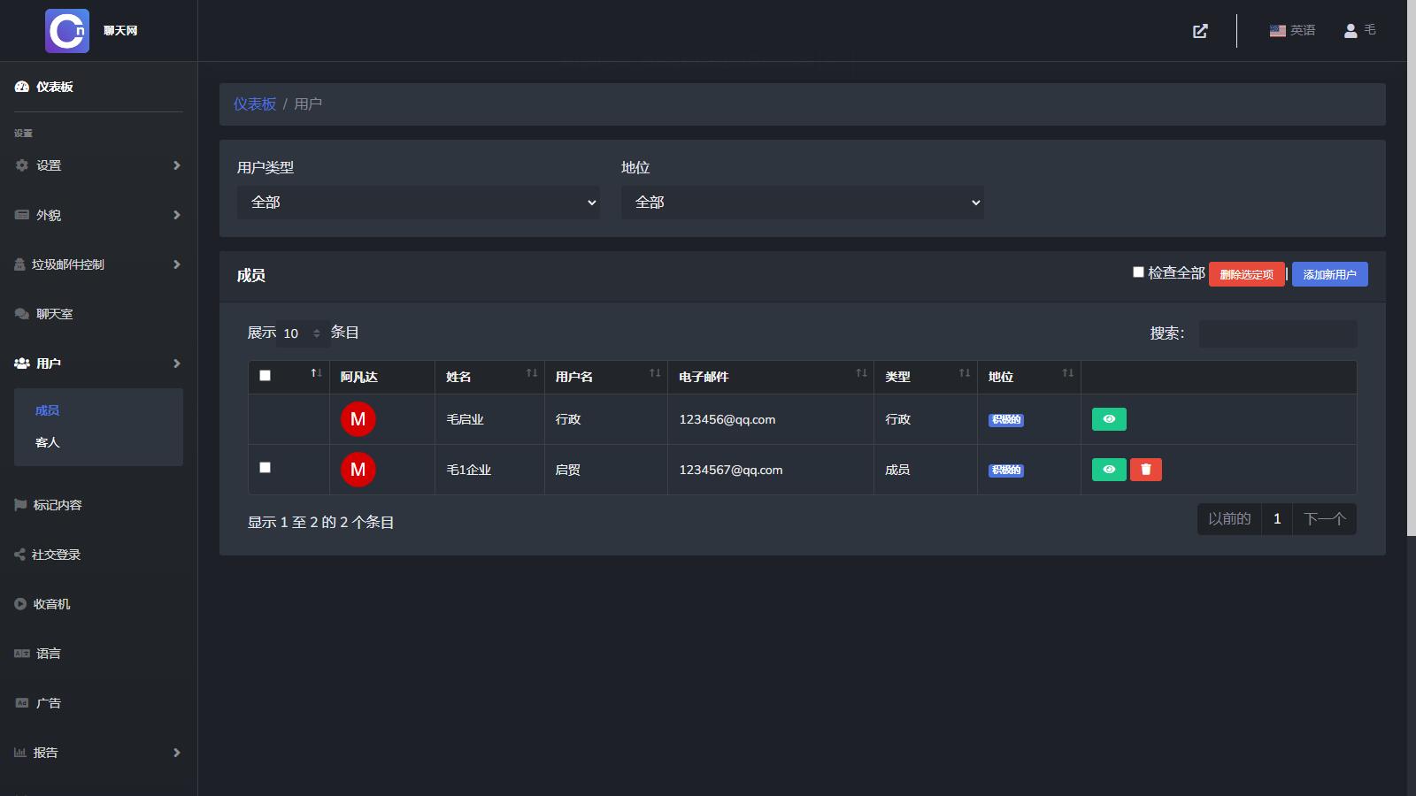Click the external link icon in header
The image size is (1416, 796).
(1200, 31)
